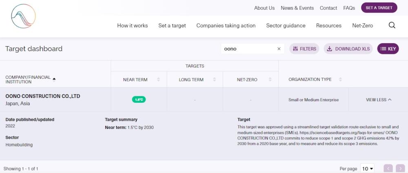Sort by Long Term column arrows
The height and width of the screenshot is (173, 408).
pos(215,80)
